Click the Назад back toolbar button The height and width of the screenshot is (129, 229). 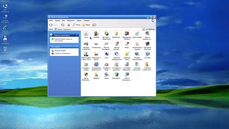[53, 25]
